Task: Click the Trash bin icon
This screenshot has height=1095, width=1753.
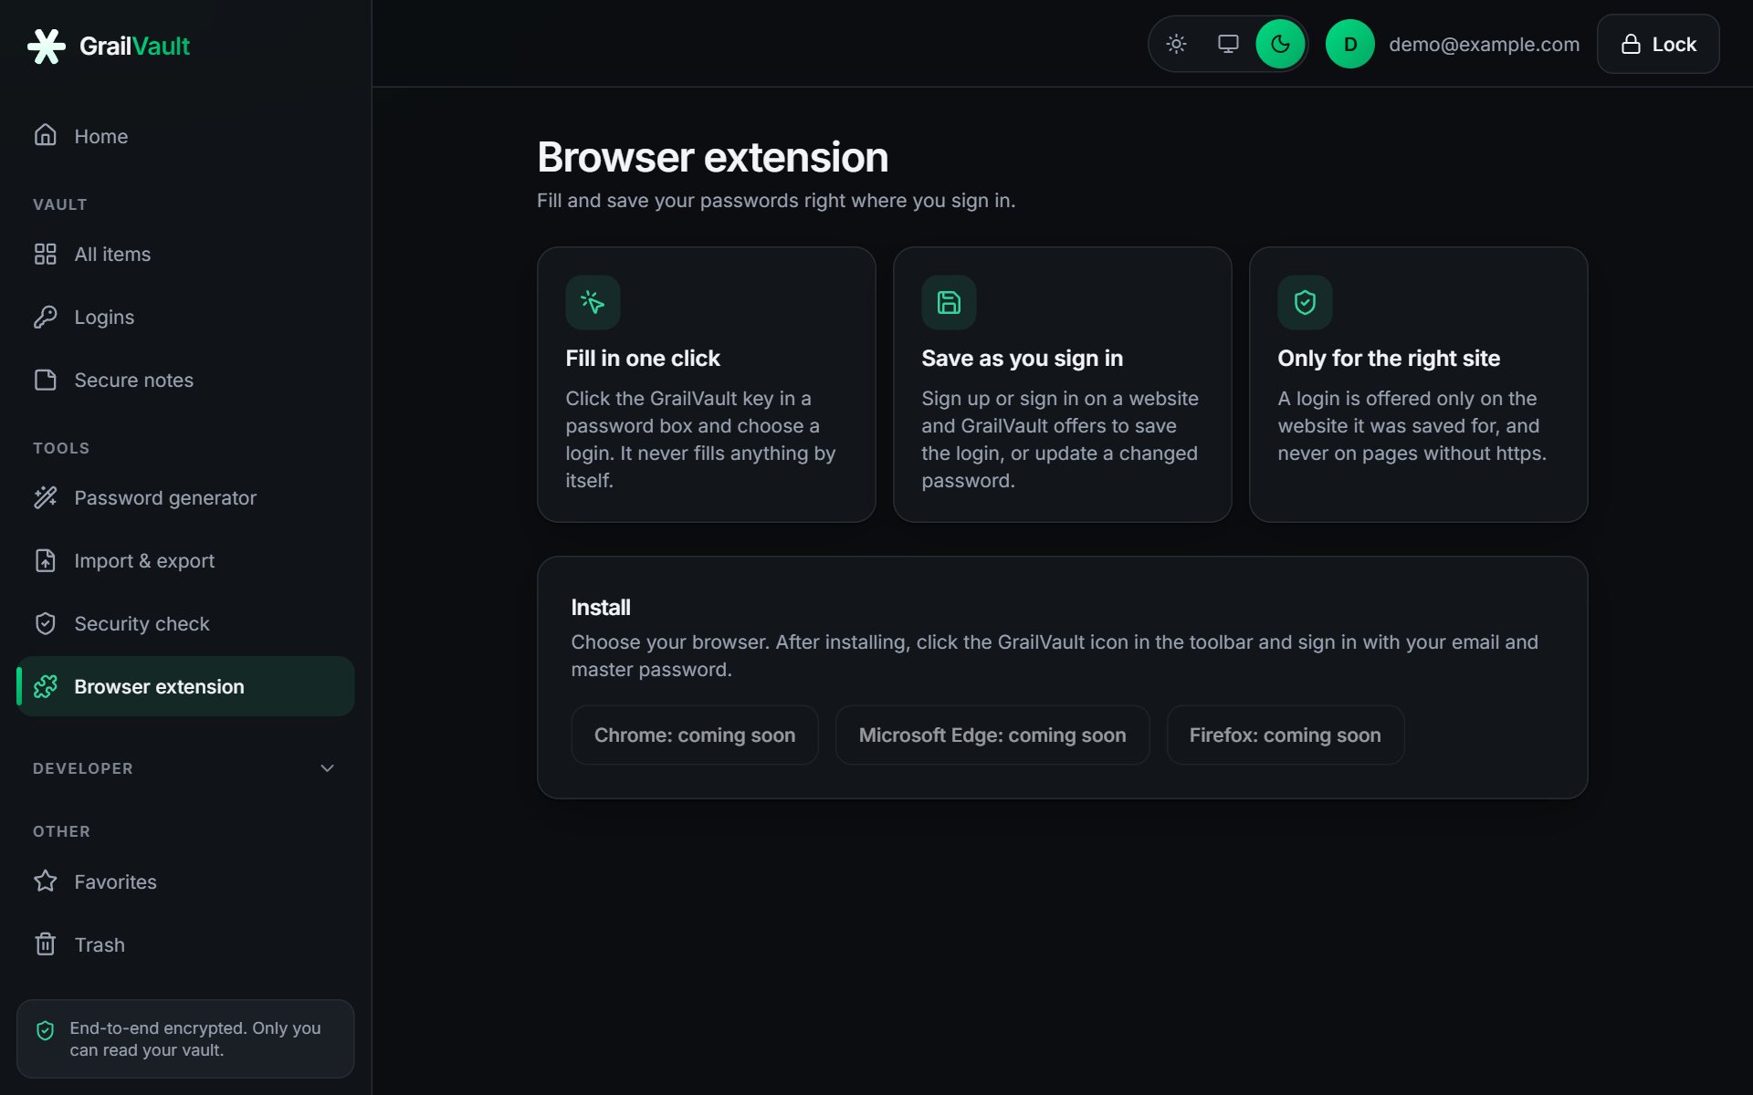Action: [46, 944]
